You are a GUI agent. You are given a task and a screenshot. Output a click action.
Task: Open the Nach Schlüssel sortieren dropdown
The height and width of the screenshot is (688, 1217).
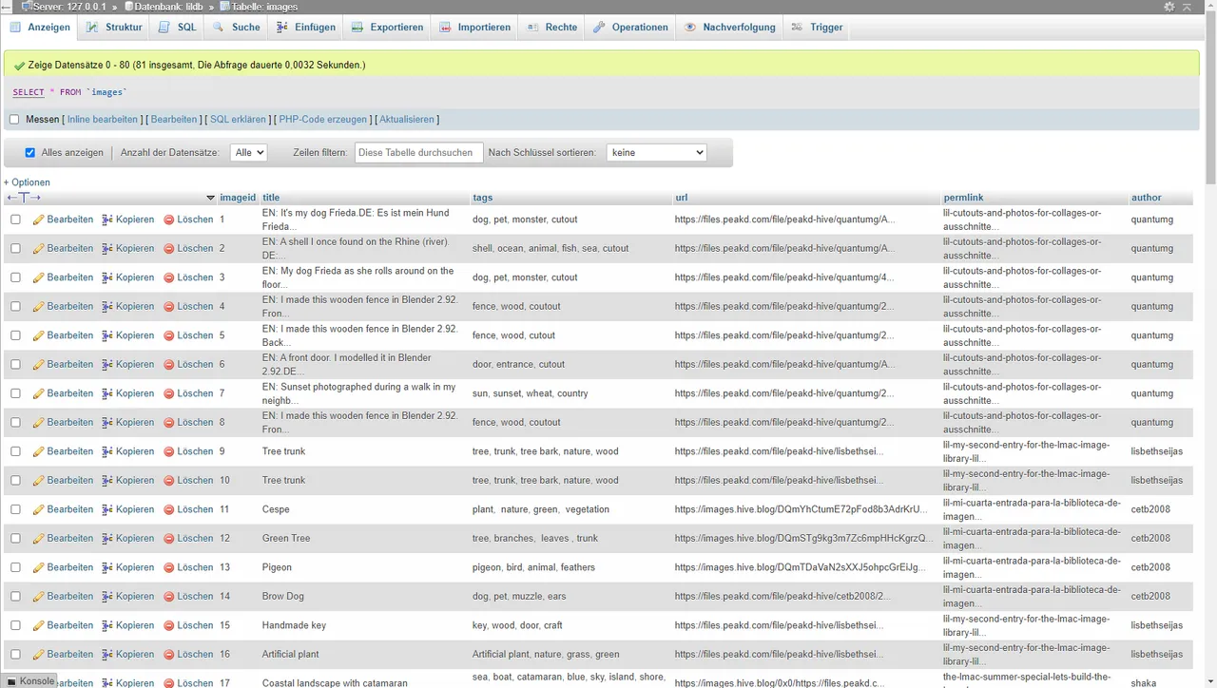pyautogui.click(x=657, y=152)
